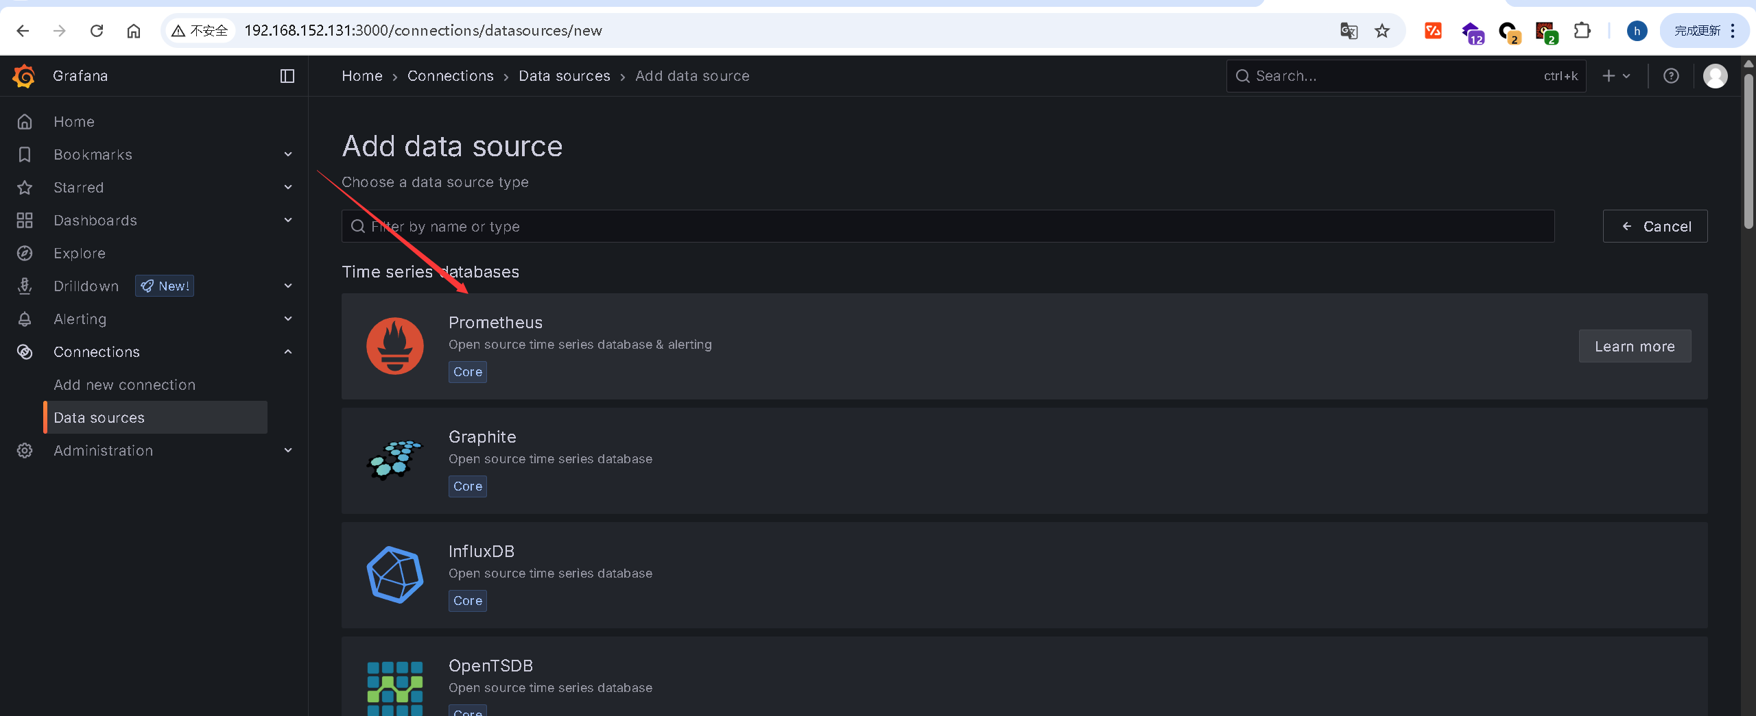Open the user profile avatar
This screenshot has height=716, width=1756.
coord(1716,76)
